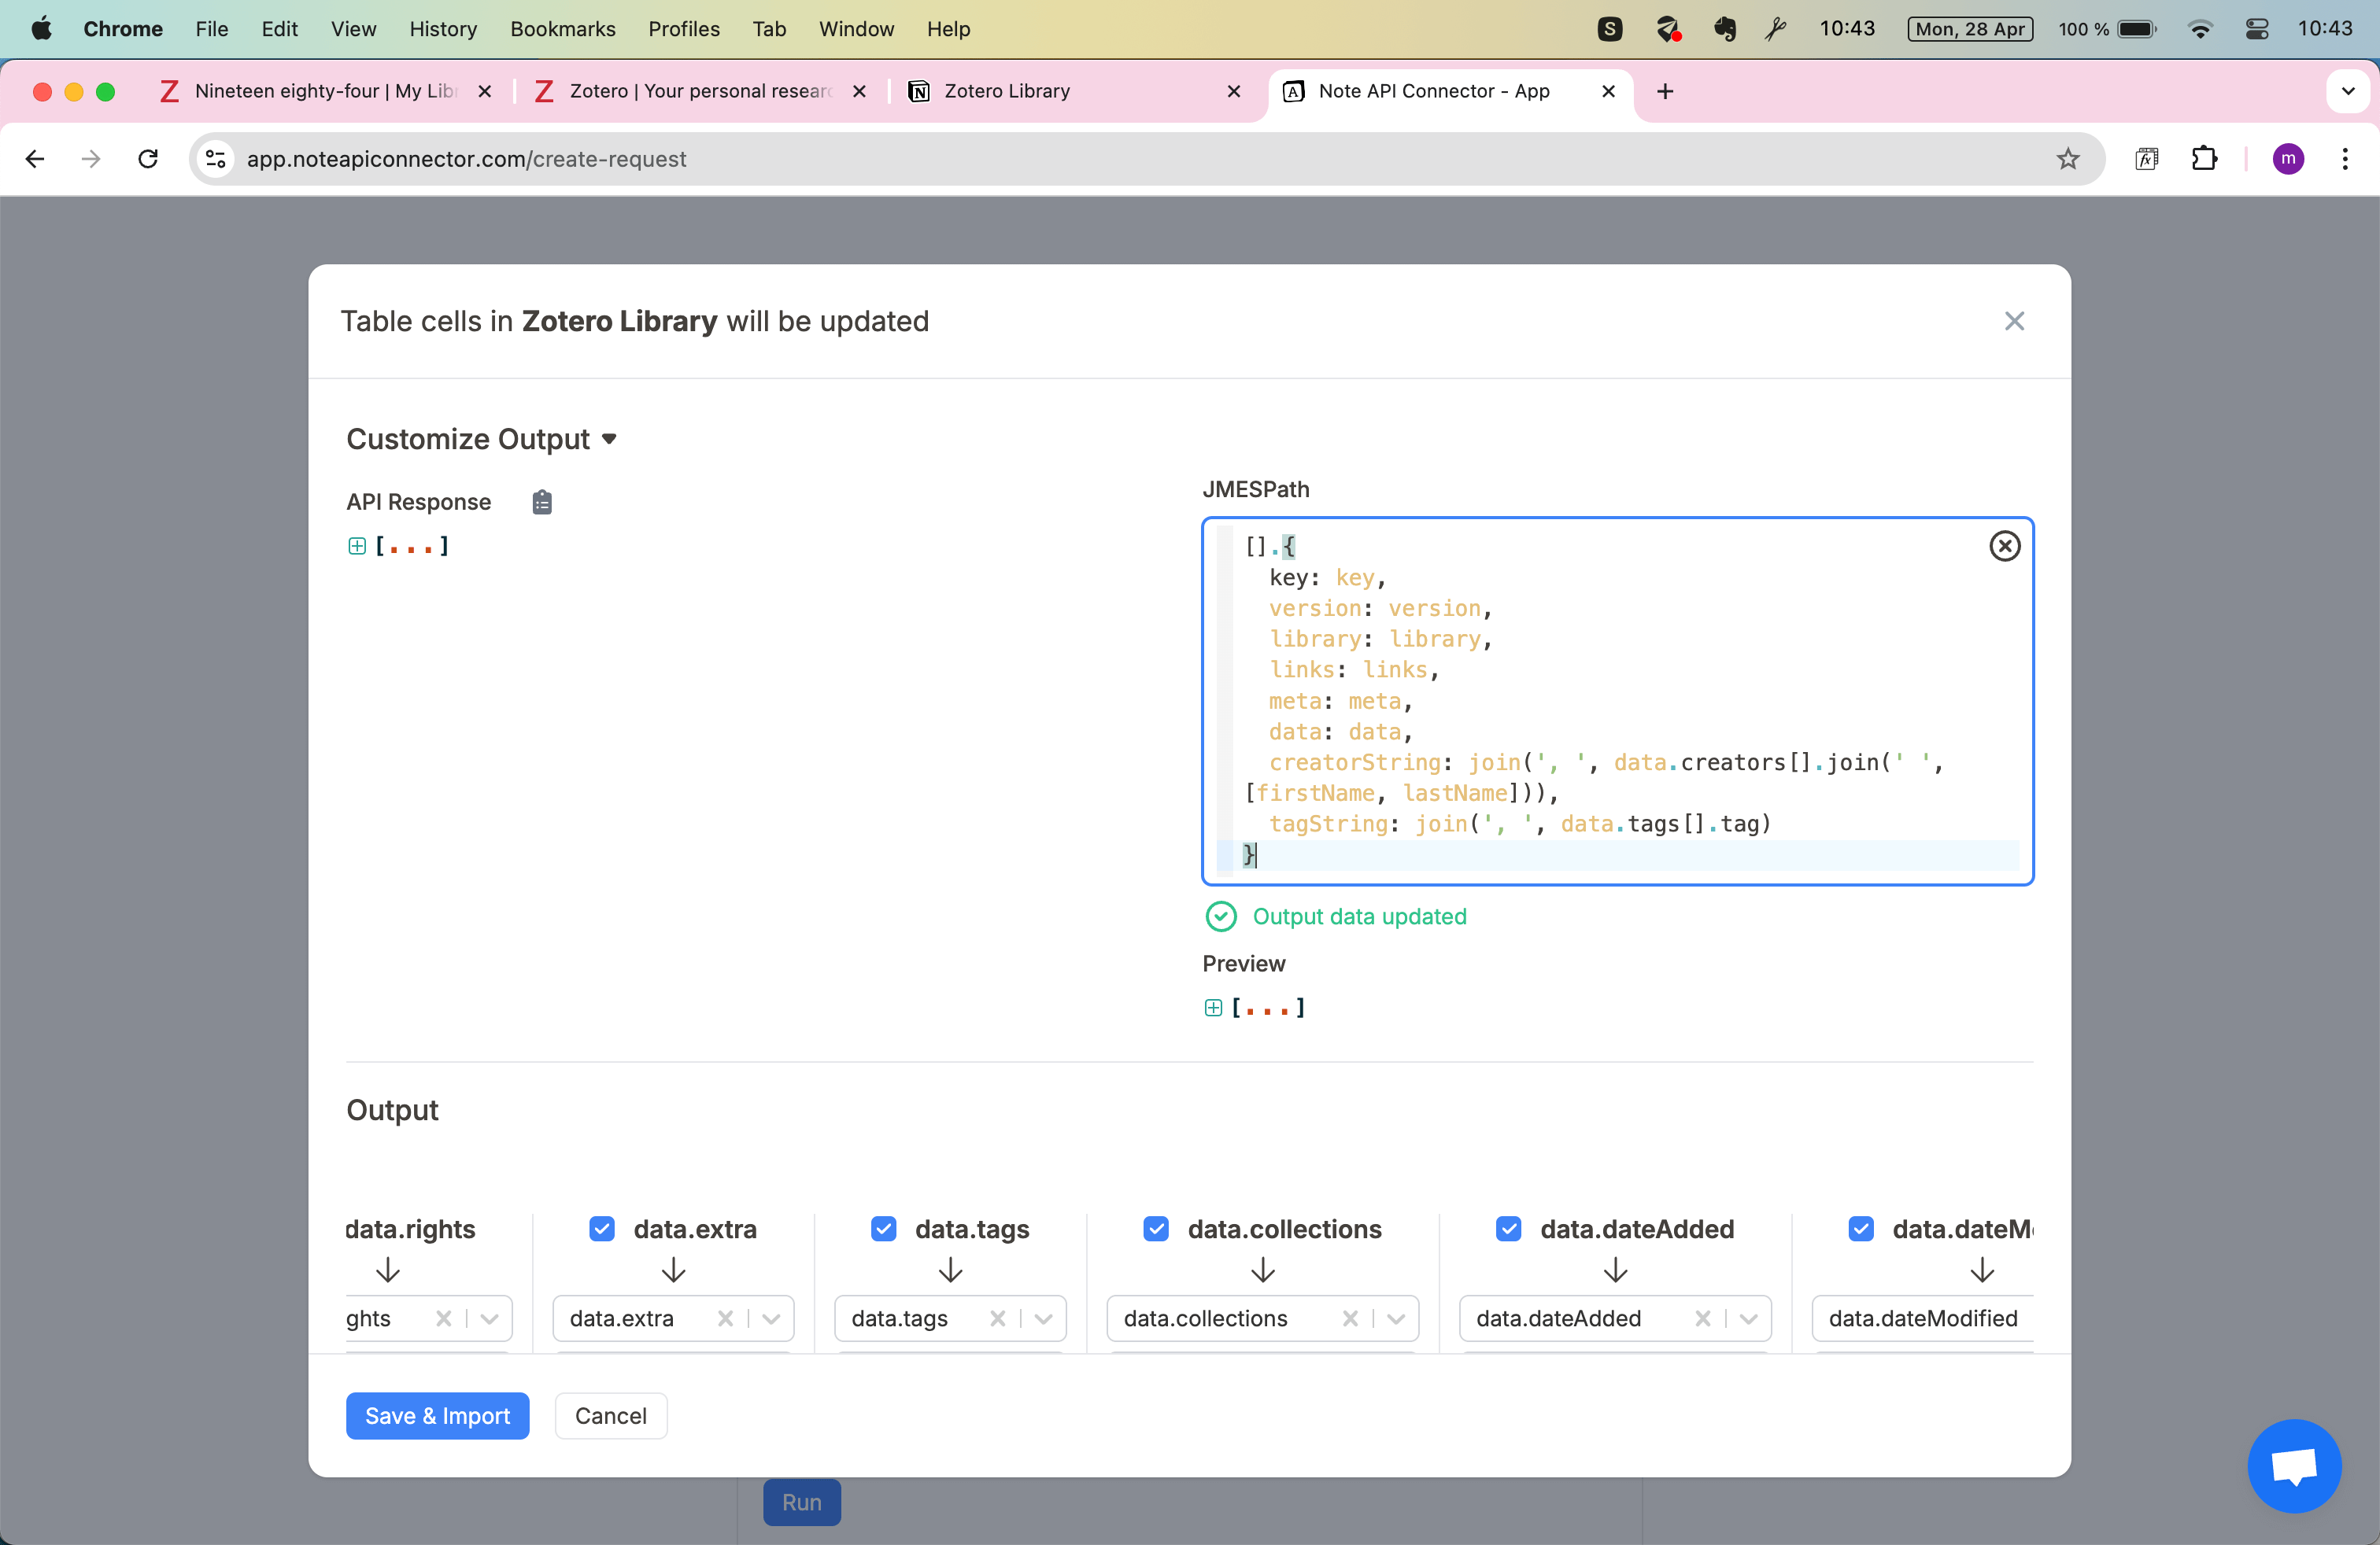Open the Chrome profile avatar
Image resolution: width=2380 pixels, height=1545 pixels.
pyautogui.click(x=2287, y=158)
